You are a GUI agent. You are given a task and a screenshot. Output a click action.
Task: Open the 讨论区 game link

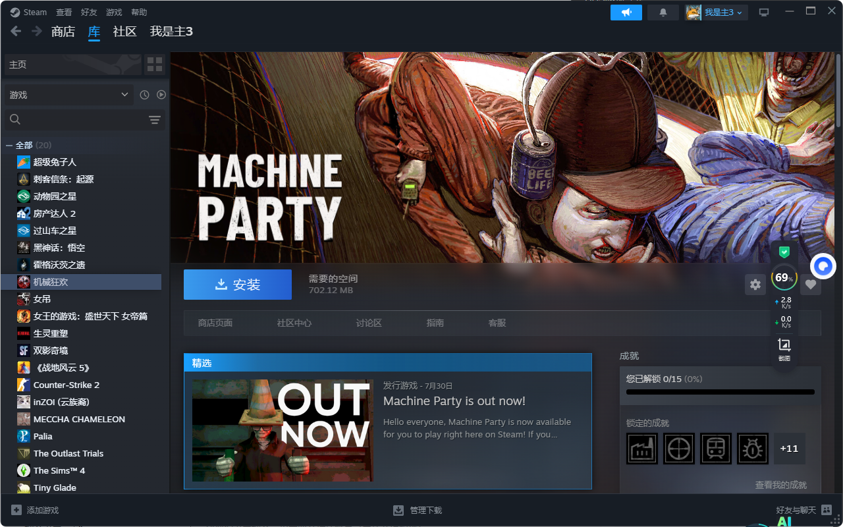pyautogui.click(x=369, y=323)
